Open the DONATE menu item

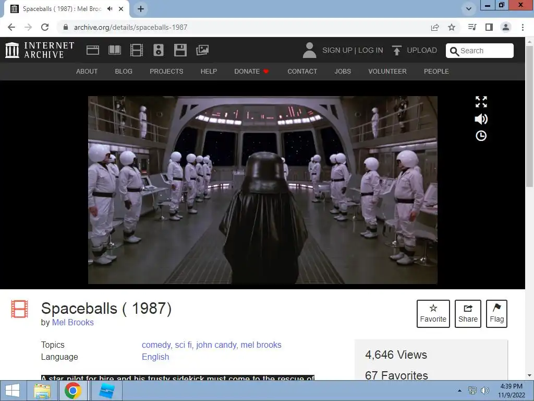(x=251, y=71)
